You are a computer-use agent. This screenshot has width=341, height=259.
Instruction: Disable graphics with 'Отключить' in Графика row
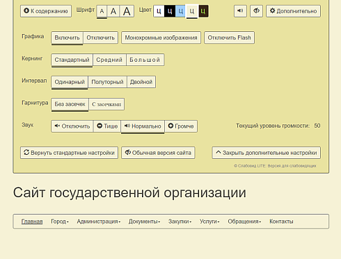point(100,37)
